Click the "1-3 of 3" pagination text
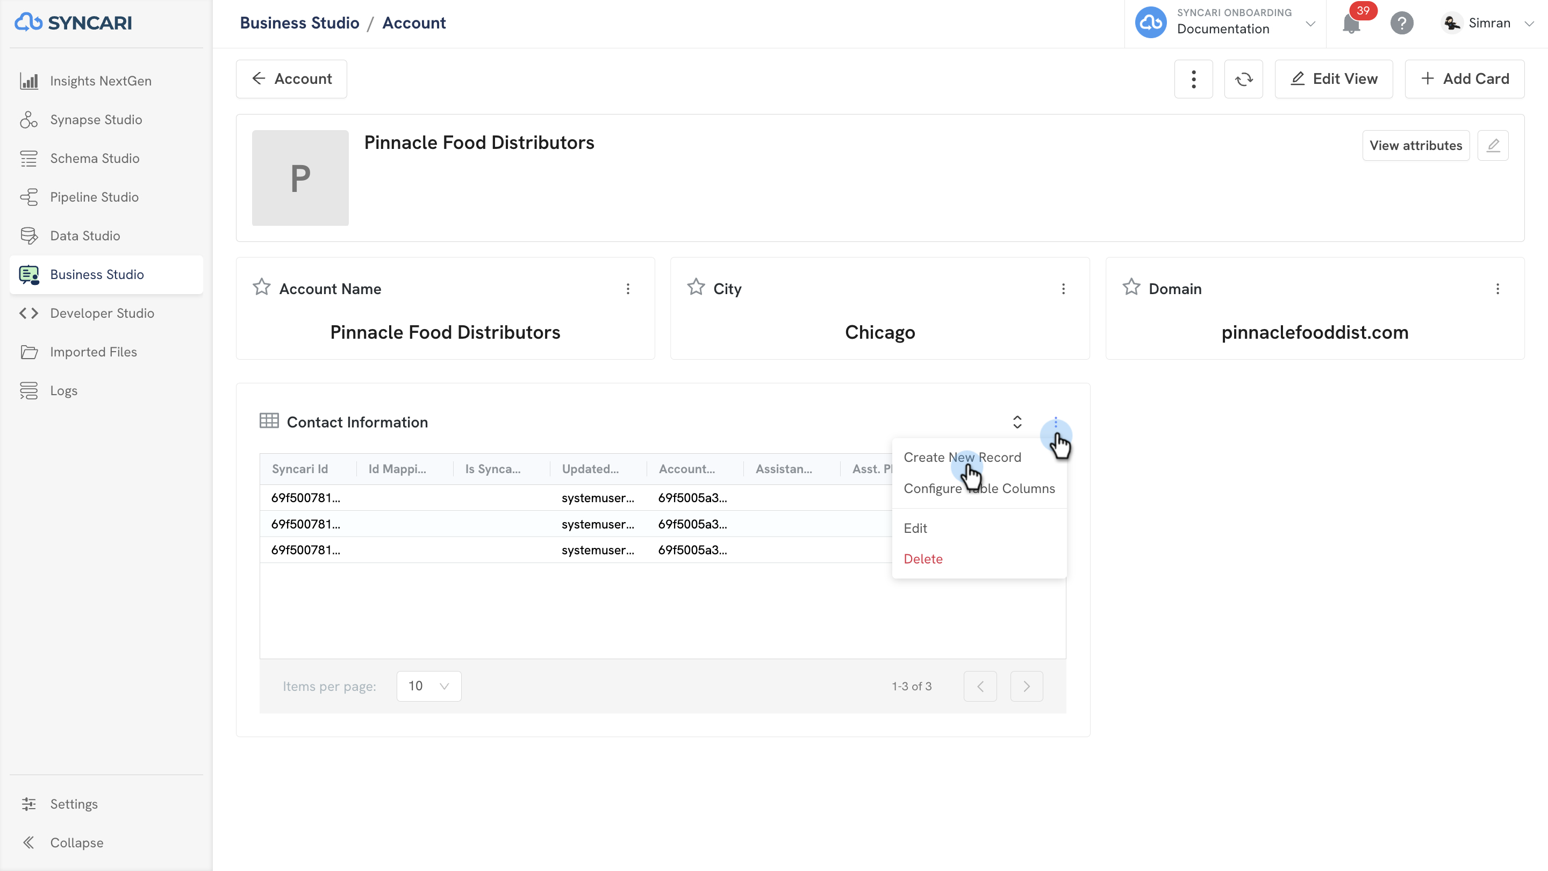 [x=912, y=687]
